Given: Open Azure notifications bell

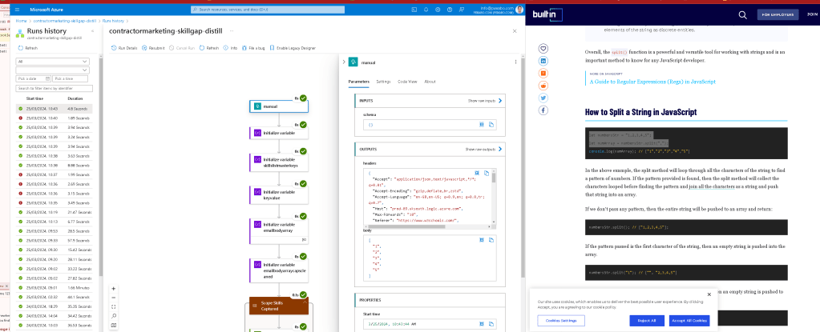Looking at the screenshot, I should [x=426, y=10].
